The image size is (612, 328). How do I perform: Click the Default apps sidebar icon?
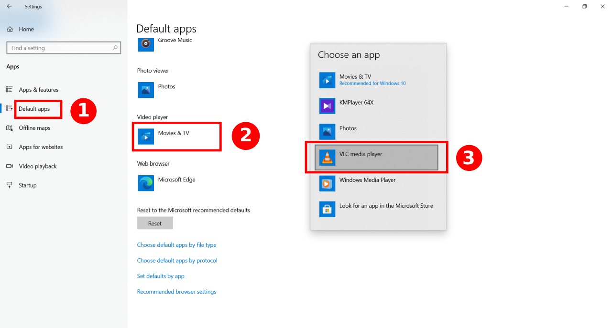[9, 109]
